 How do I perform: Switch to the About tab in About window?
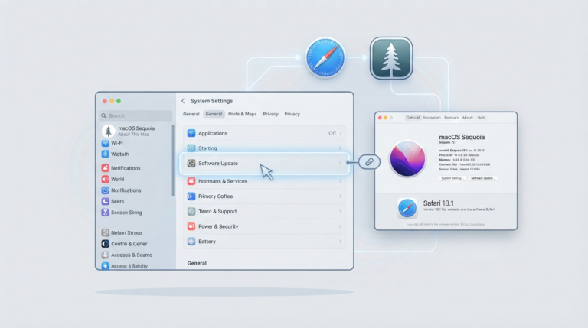tap(468, 118)
